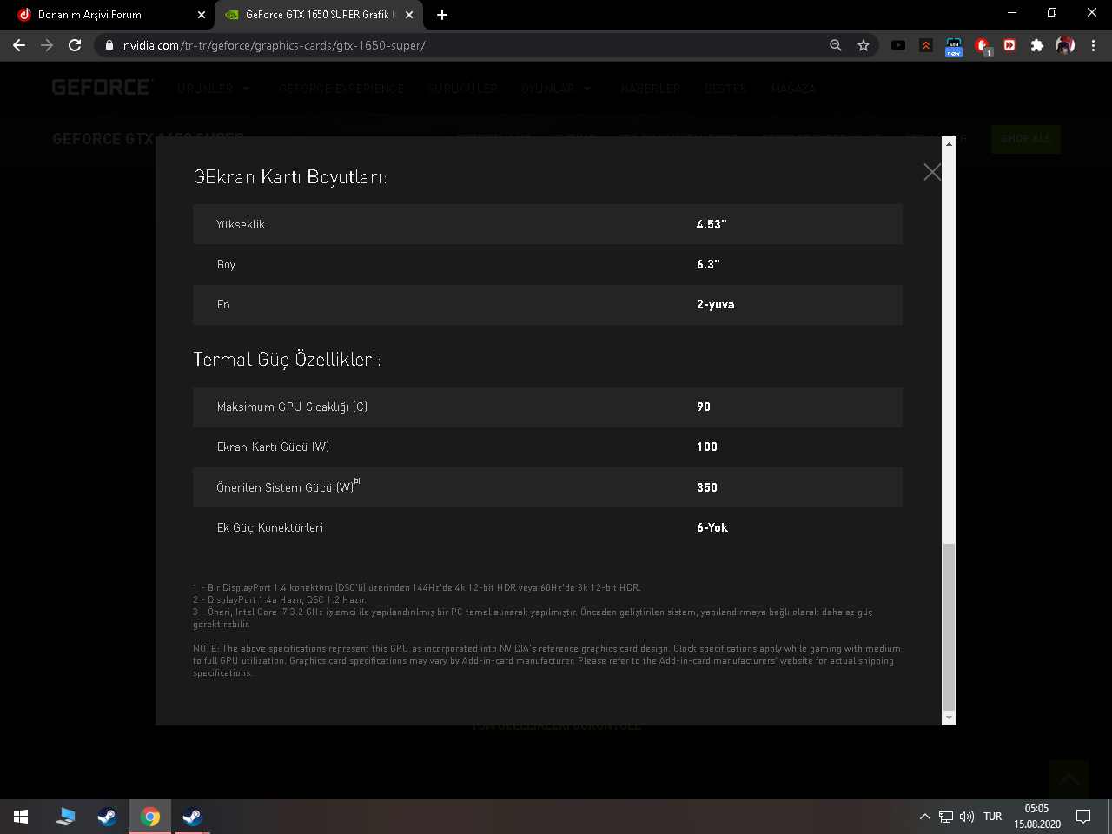Open a new browser tab

click(442, 15)
